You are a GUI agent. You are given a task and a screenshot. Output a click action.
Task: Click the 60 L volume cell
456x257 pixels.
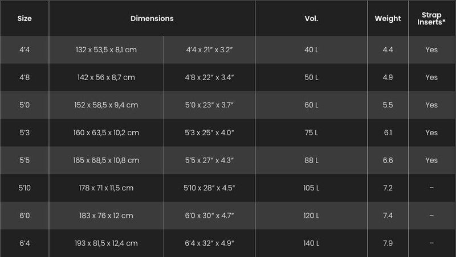pyautogui.click(x=311, y=105)
